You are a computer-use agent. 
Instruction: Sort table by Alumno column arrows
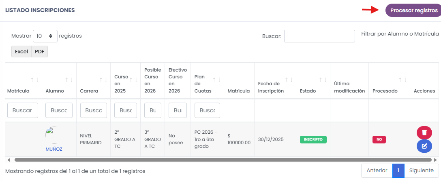69,80
